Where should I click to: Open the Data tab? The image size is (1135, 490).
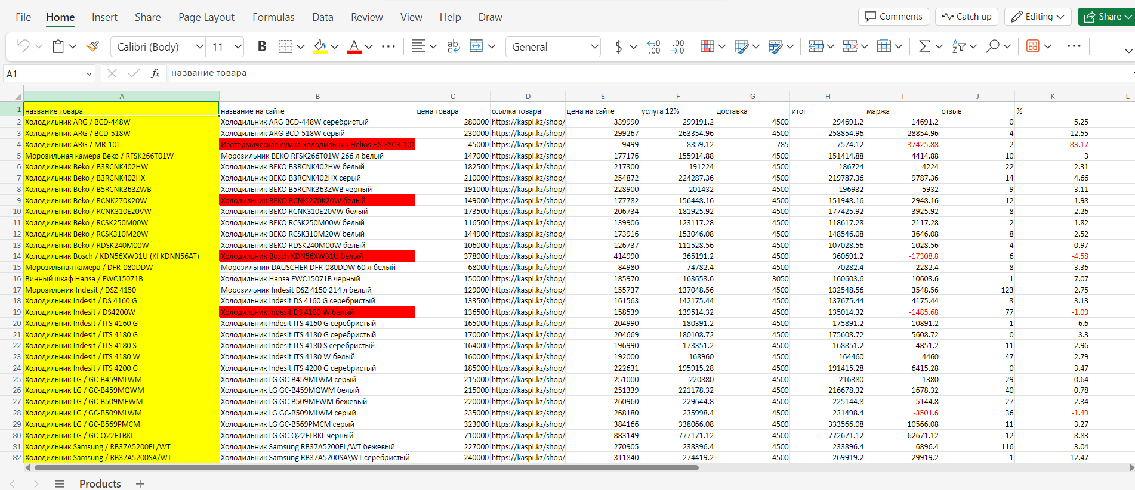323,17
